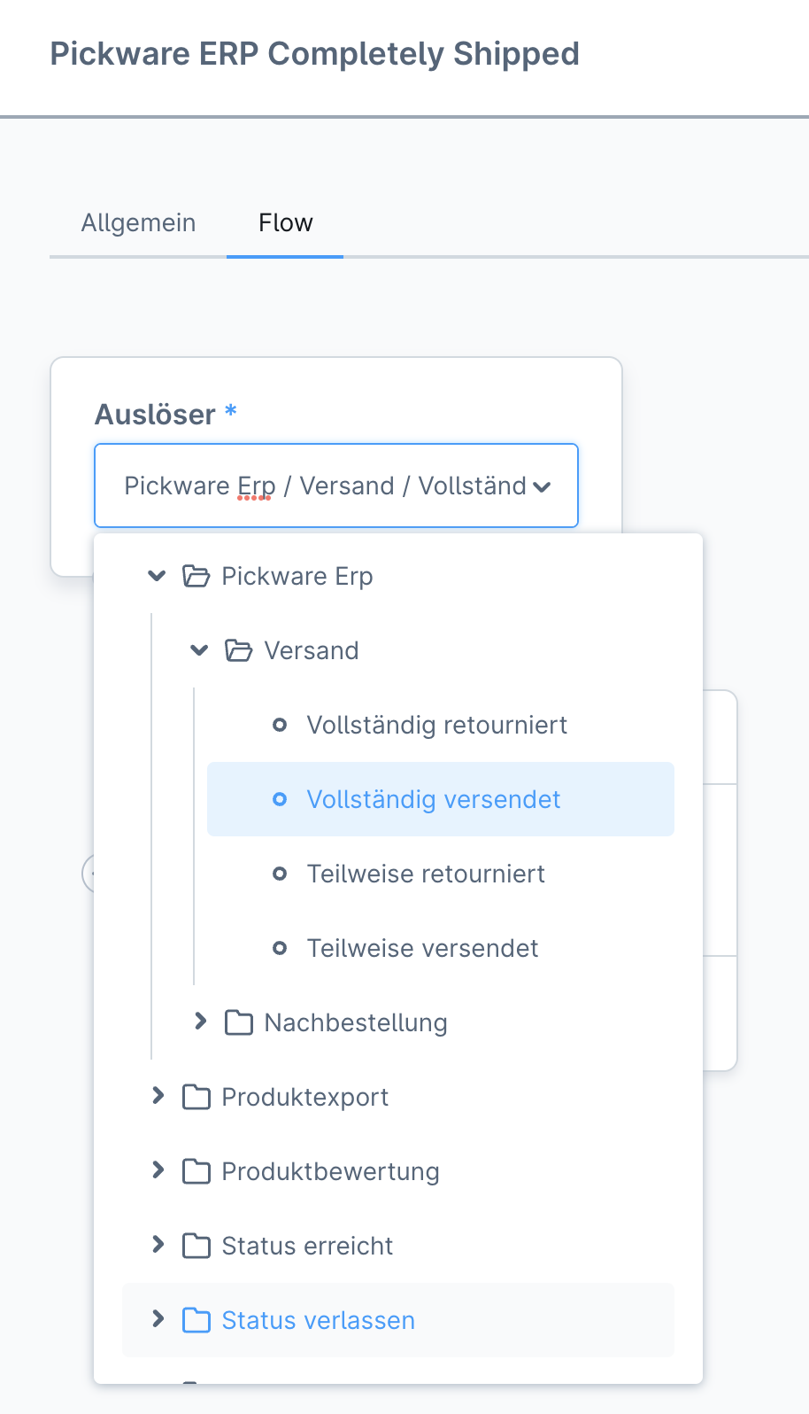Click the Nachbestellung folder icon

(238, 1023)
